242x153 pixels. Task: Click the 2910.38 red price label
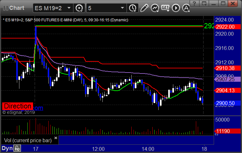click(x=227, y=68)
